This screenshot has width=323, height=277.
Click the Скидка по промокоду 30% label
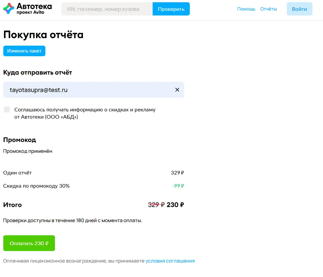pyautogui.click(x=36, y=186)
